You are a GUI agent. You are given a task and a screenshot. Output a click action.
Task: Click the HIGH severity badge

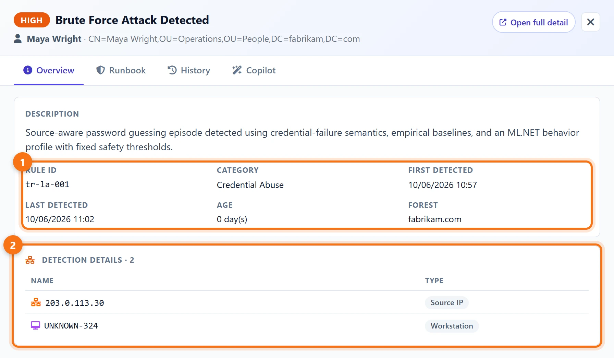[x=32, y=20]
